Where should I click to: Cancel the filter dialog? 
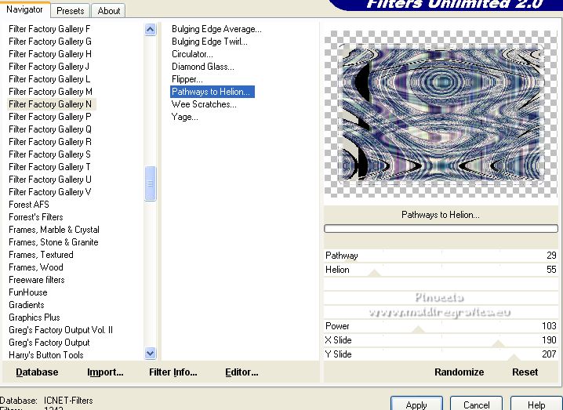pyautogui.click(x=476, y=405)
